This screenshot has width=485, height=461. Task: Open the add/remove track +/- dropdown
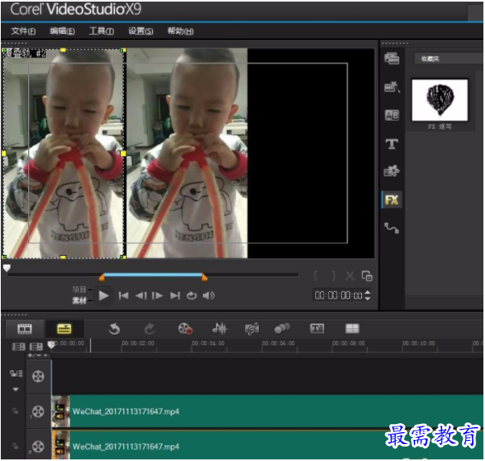tap(38, 356)
